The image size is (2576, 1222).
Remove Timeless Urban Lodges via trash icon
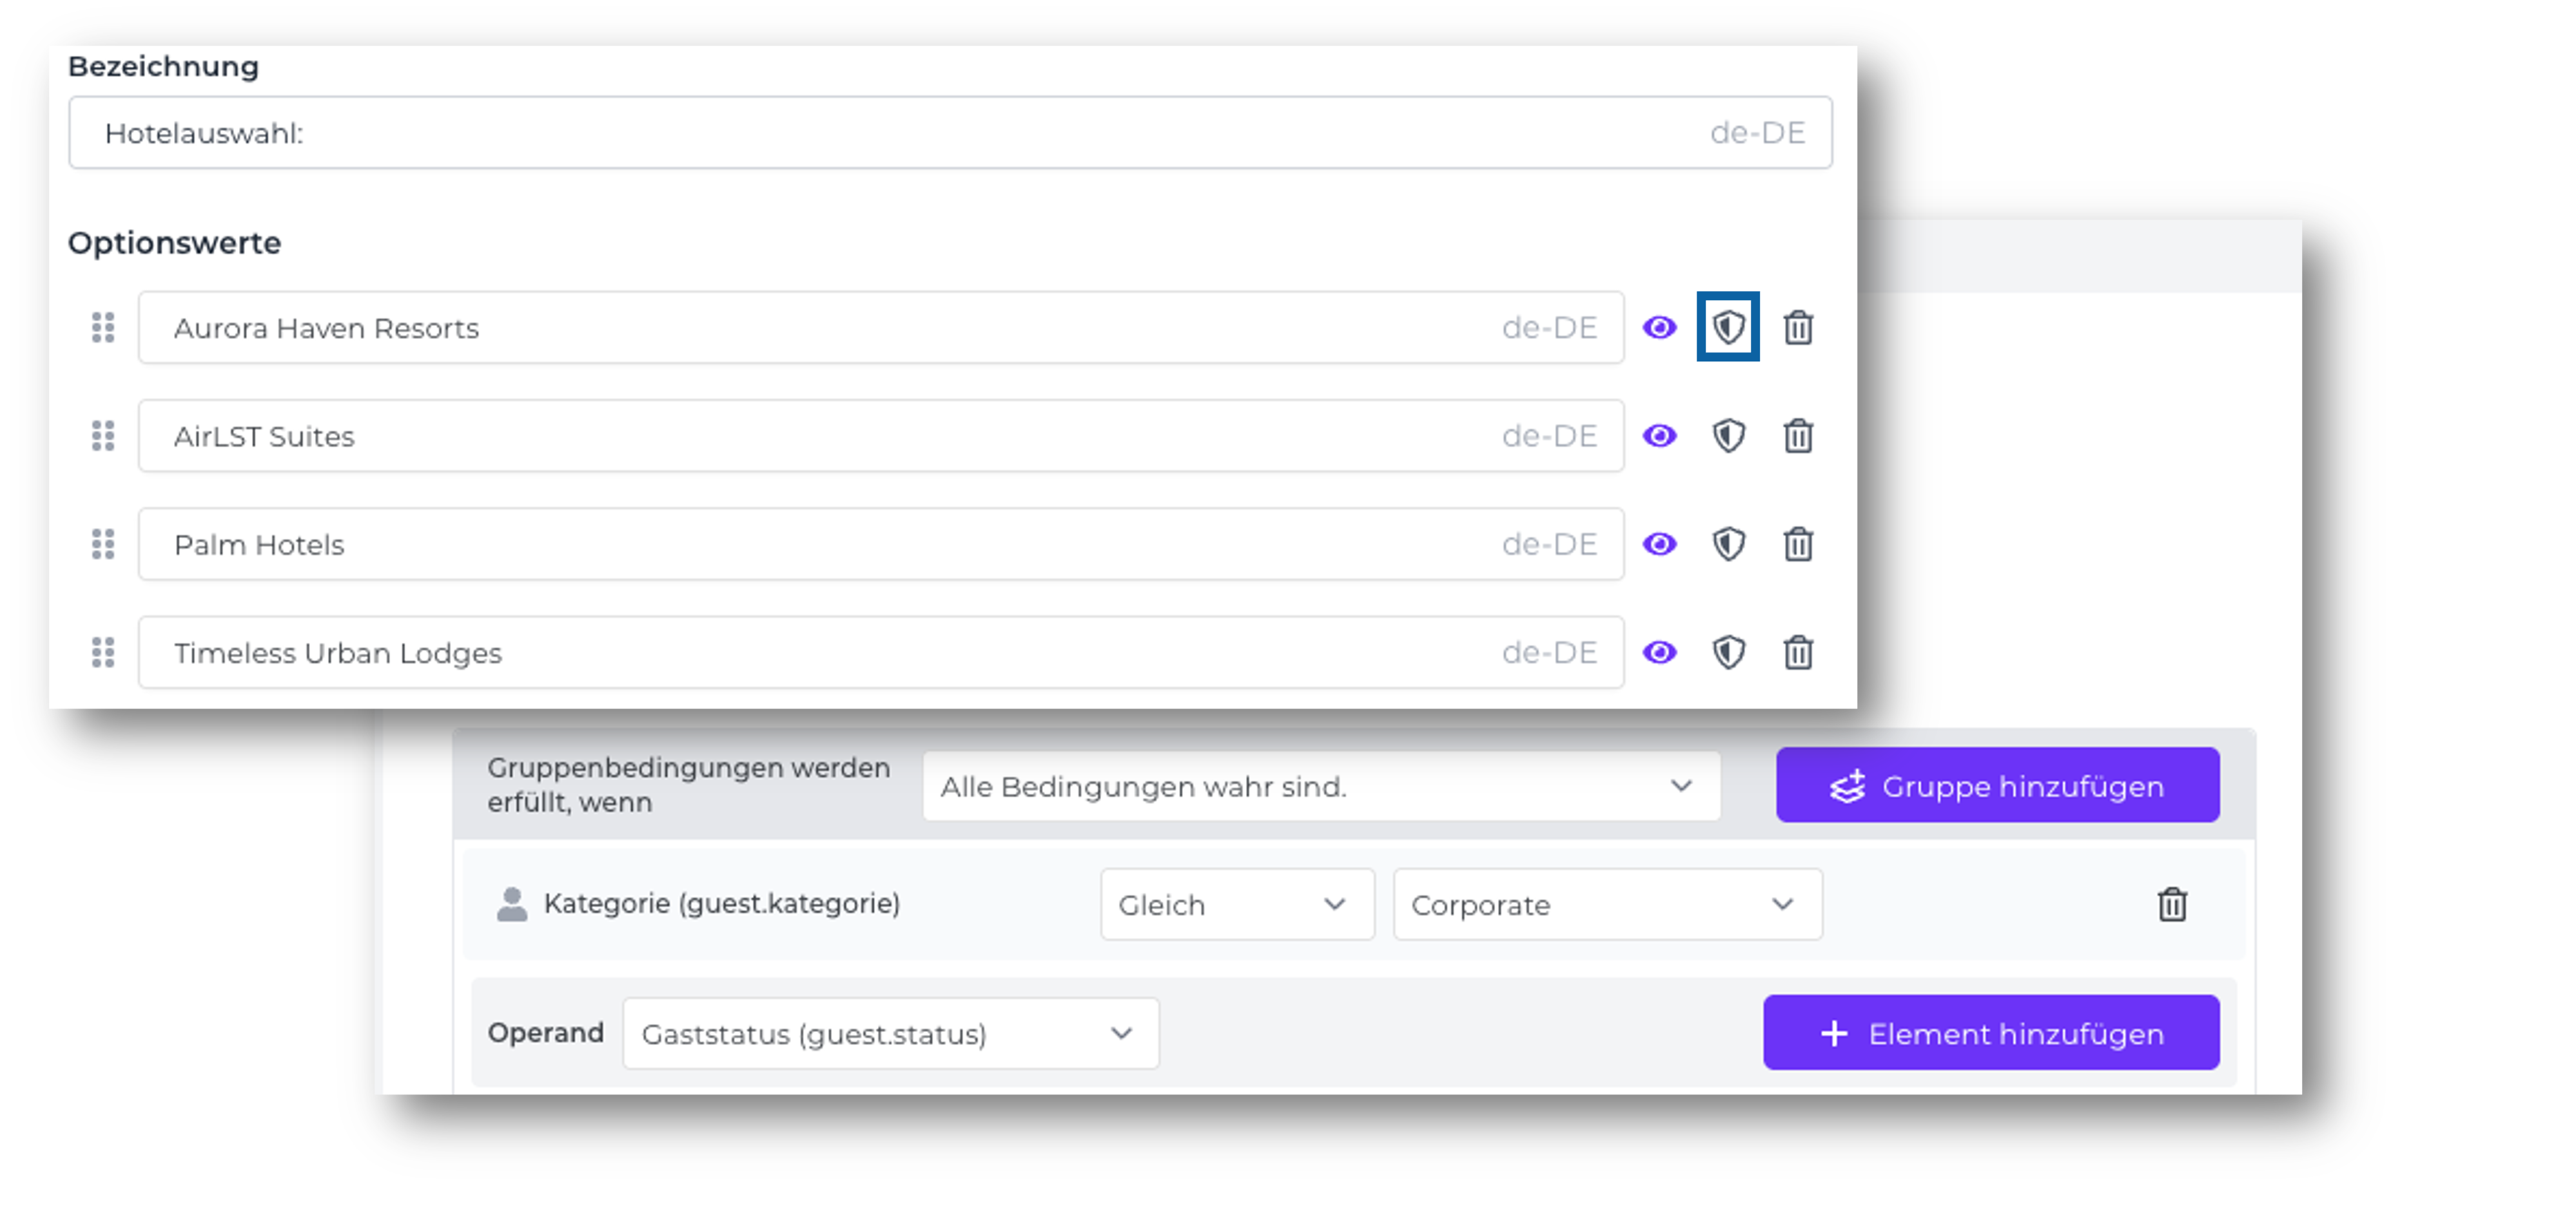[x=1798, y=653]
